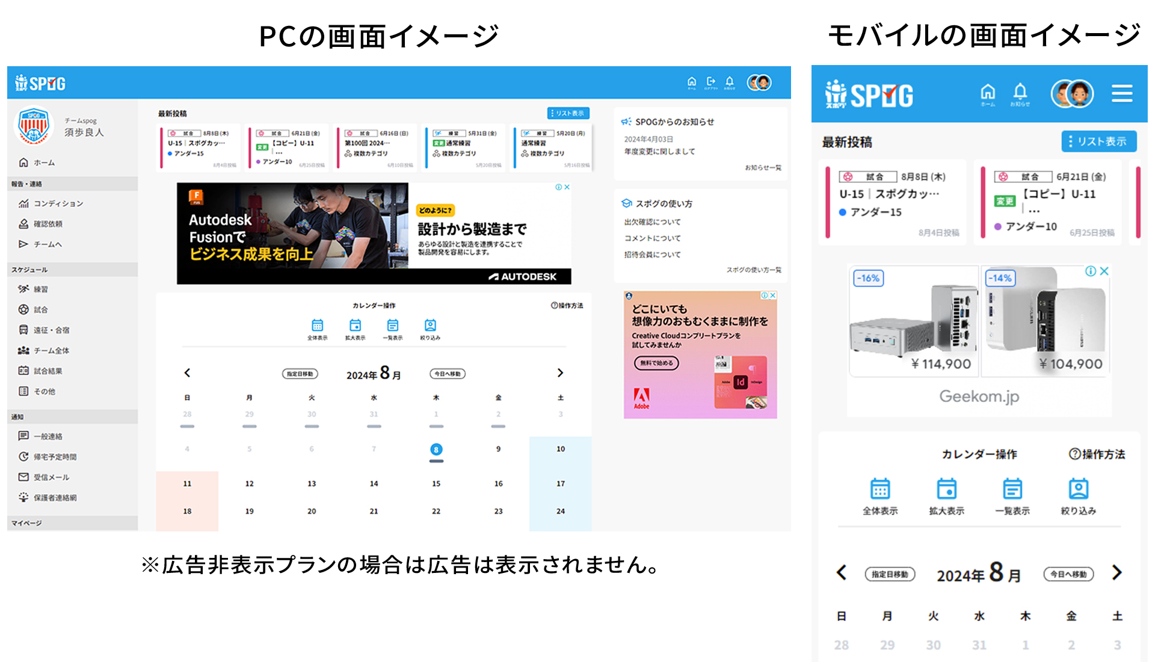
Task: Open the お知らせ bell icon in the top bar
Action: pos(730,81)
